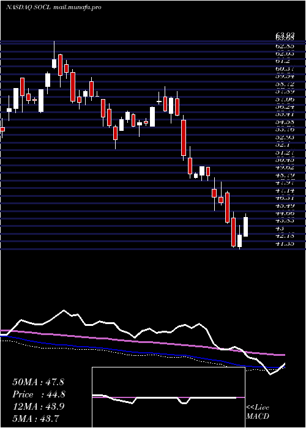Click the NASDAQ SOCL chart title
Viewport: 306px width, 428px height.
coord(28,7)
